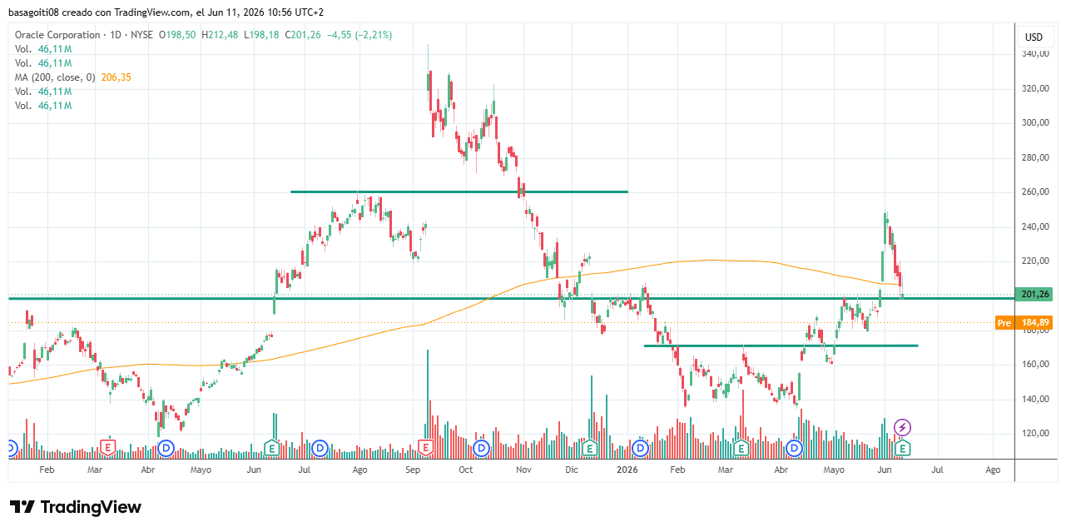Viewport: 1066px width, 532px height.
Task: Click the first Vol. 46,11M legend row
Action: pyautogui.click(x=43, y=49)
